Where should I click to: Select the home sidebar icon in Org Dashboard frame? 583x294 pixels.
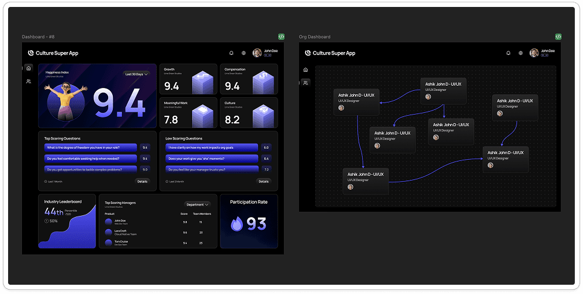click(305, 70)
